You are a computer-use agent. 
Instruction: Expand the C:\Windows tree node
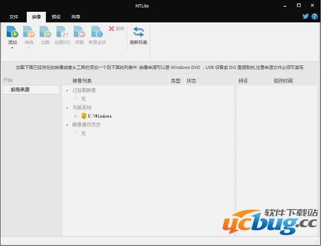(x=75, y=116)
